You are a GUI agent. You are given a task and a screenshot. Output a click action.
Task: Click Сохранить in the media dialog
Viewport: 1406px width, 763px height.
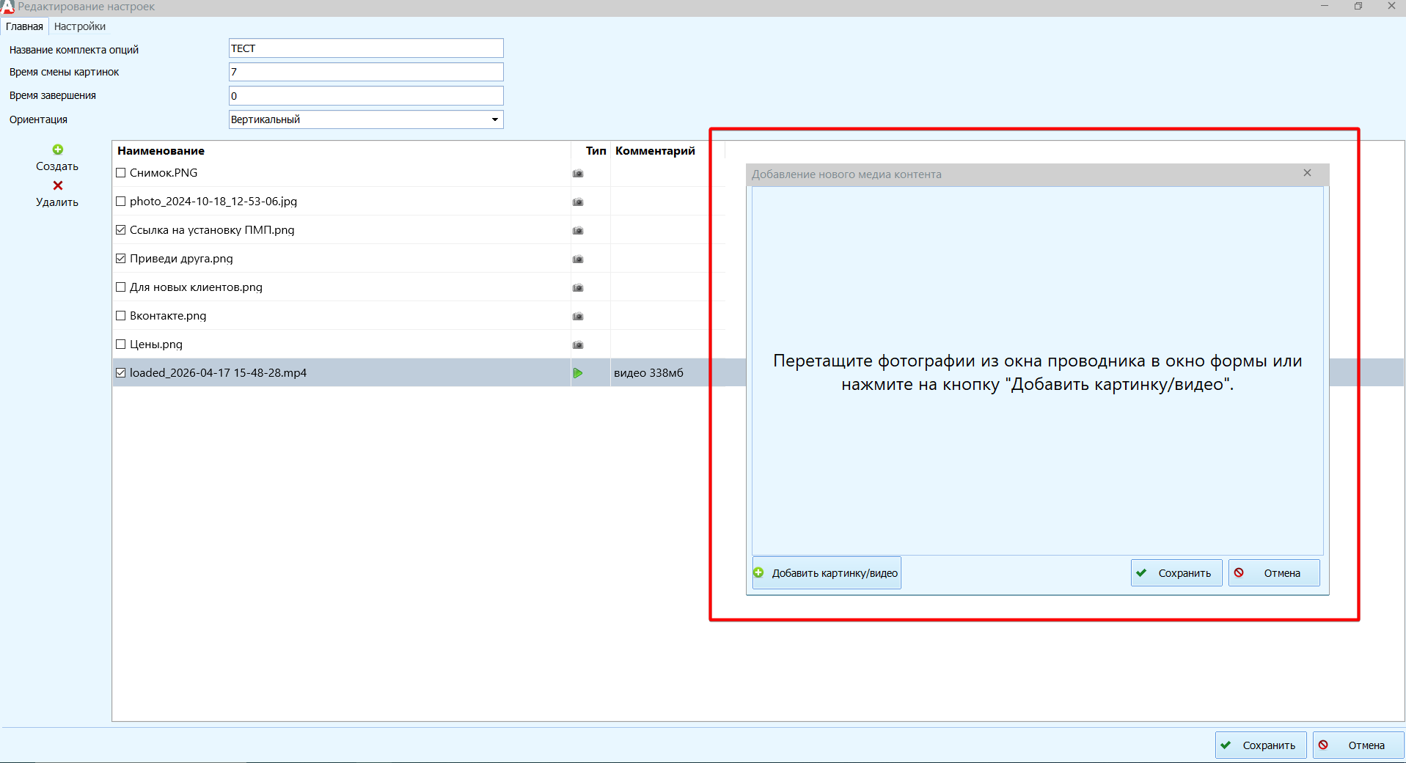click(x=1176, y=573)
